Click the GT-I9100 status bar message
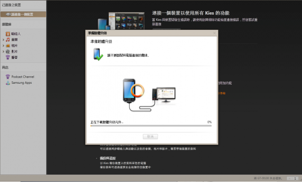Screen dimensions: 302x182 point(268,178)
